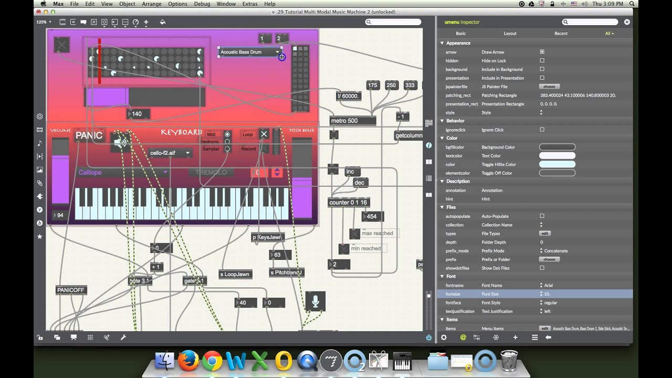This screenshot has height=378, width=672.
Task: Click choose for JS Painter File
Action: (549, 87)
